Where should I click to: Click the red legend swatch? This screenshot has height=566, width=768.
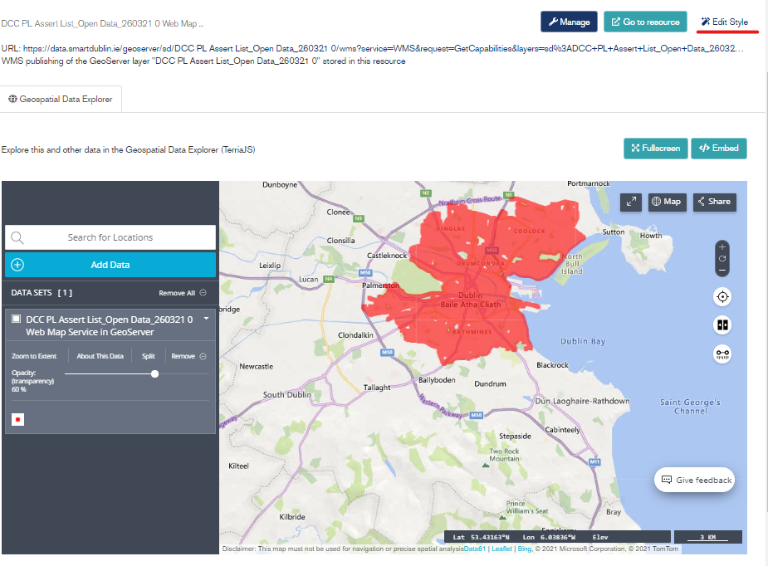18,419
